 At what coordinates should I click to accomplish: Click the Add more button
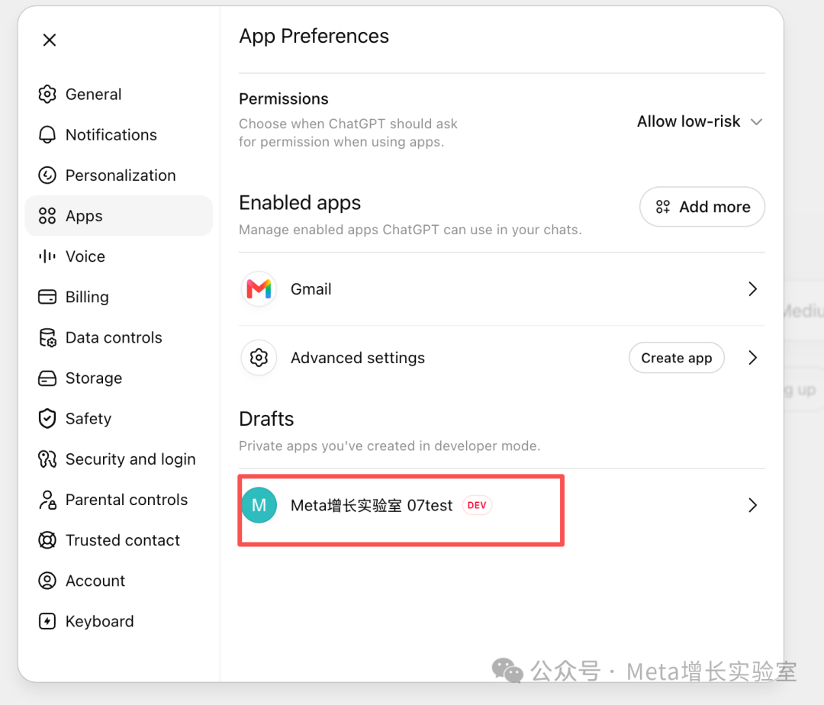tap(702, 207)
